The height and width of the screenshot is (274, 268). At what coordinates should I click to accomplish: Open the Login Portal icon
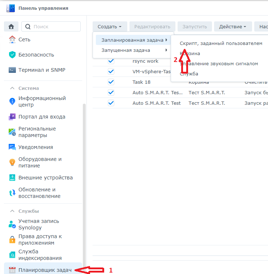(12, 117)
